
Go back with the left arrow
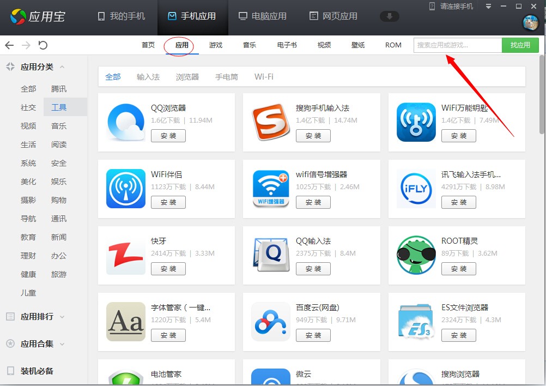pyautogui.click(x=9, y=45)
